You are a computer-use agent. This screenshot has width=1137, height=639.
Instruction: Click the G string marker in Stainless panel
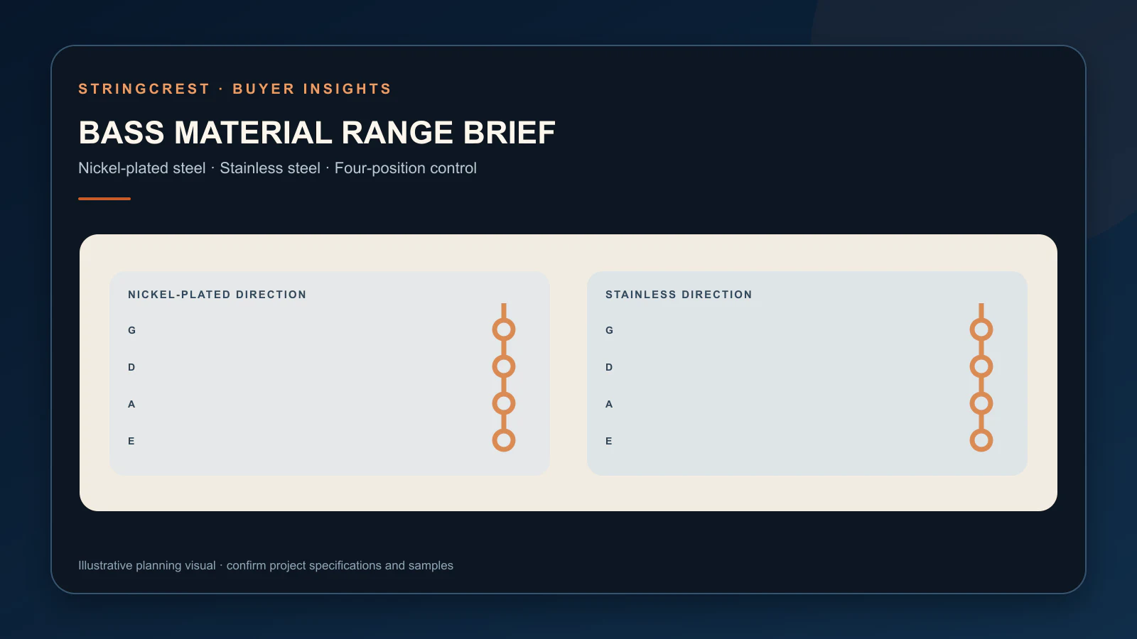coord(981,329)
